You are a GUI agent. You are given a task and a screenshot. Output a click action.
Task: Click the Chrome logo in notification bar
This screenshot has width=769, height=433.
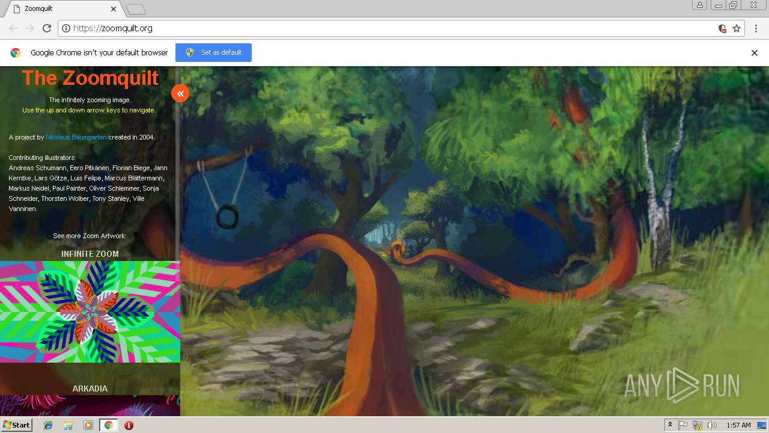16,52
